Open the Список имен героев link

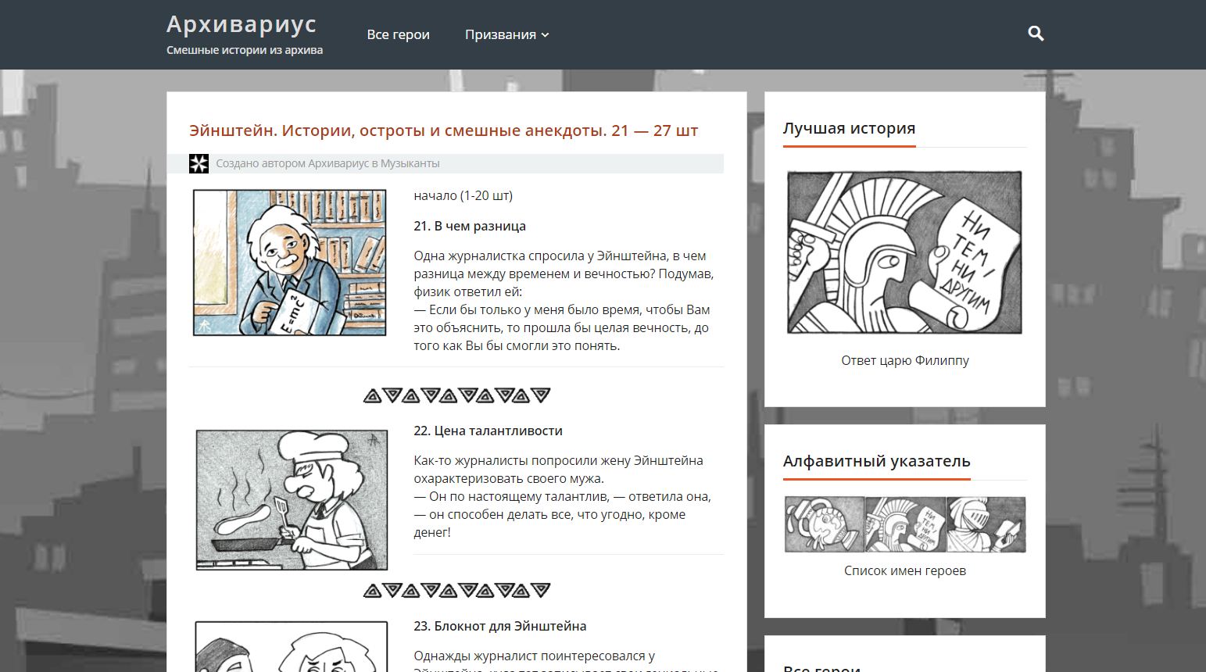[x=904, y=570]
